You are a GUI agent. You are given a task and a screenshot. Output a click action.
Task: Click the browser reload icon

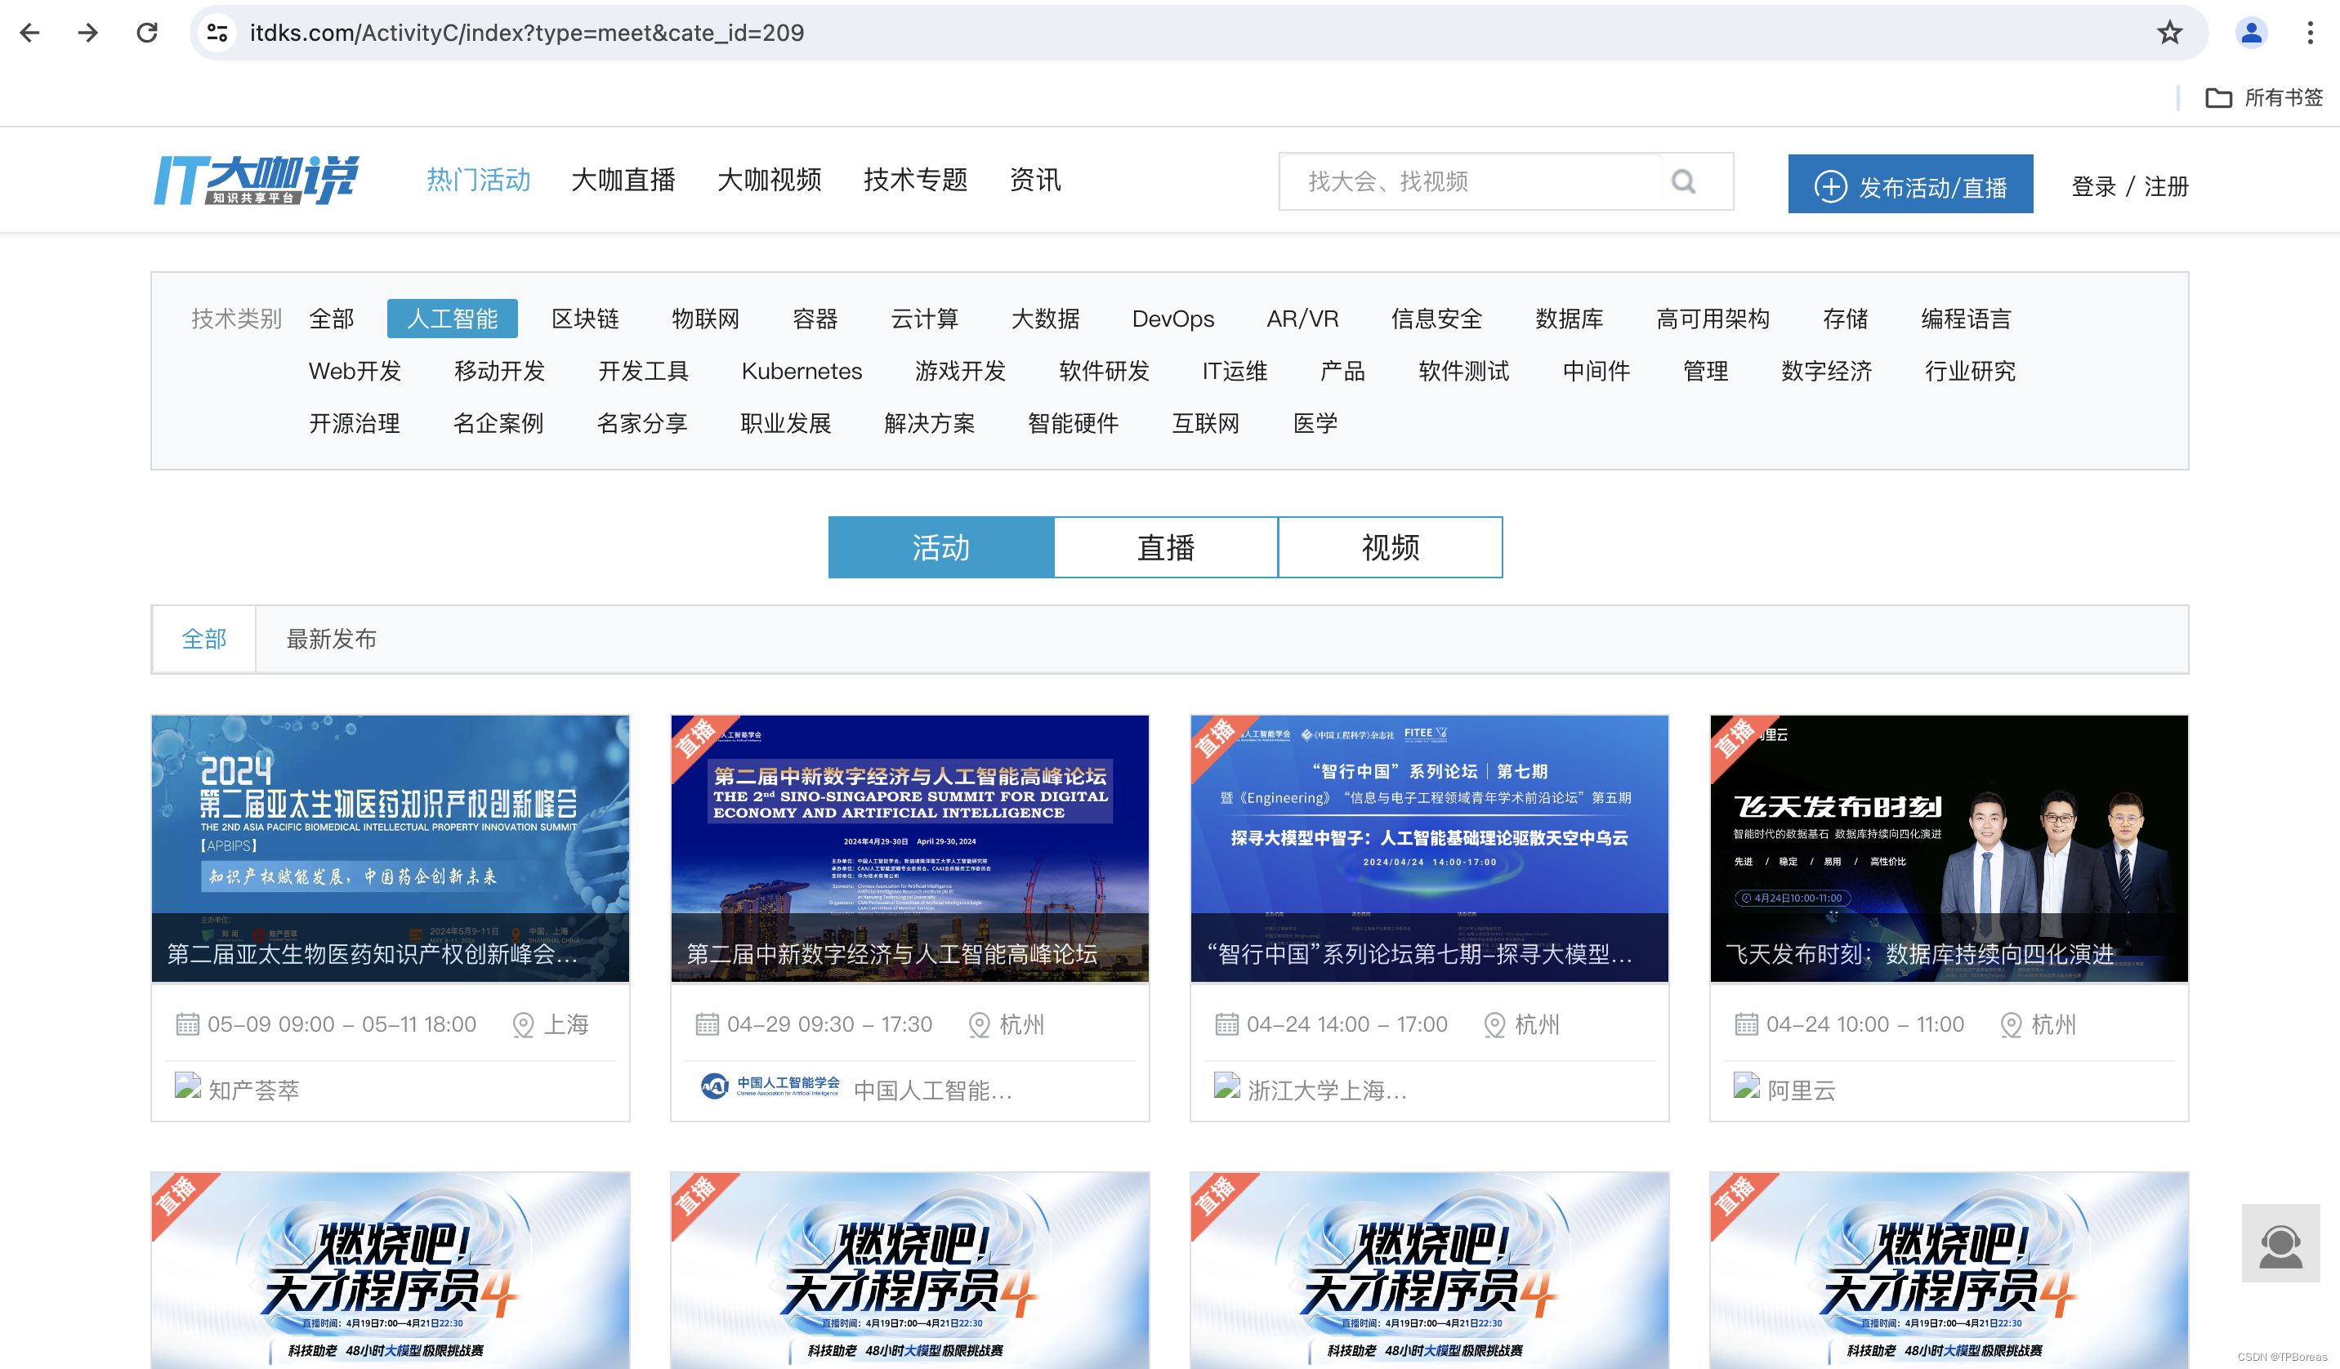pos(147,33)
